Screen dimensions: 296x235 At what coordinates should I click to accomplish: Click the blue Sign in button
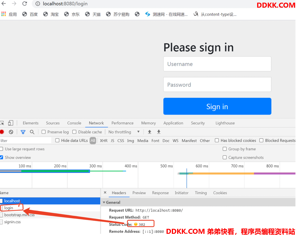(217, 106)
